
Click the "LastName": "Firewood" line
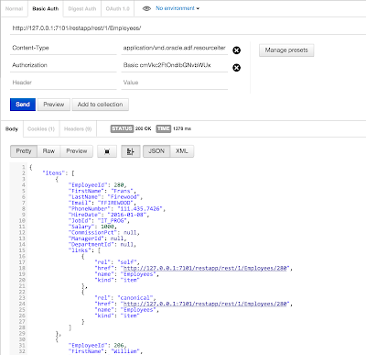(x=105, y=197)
